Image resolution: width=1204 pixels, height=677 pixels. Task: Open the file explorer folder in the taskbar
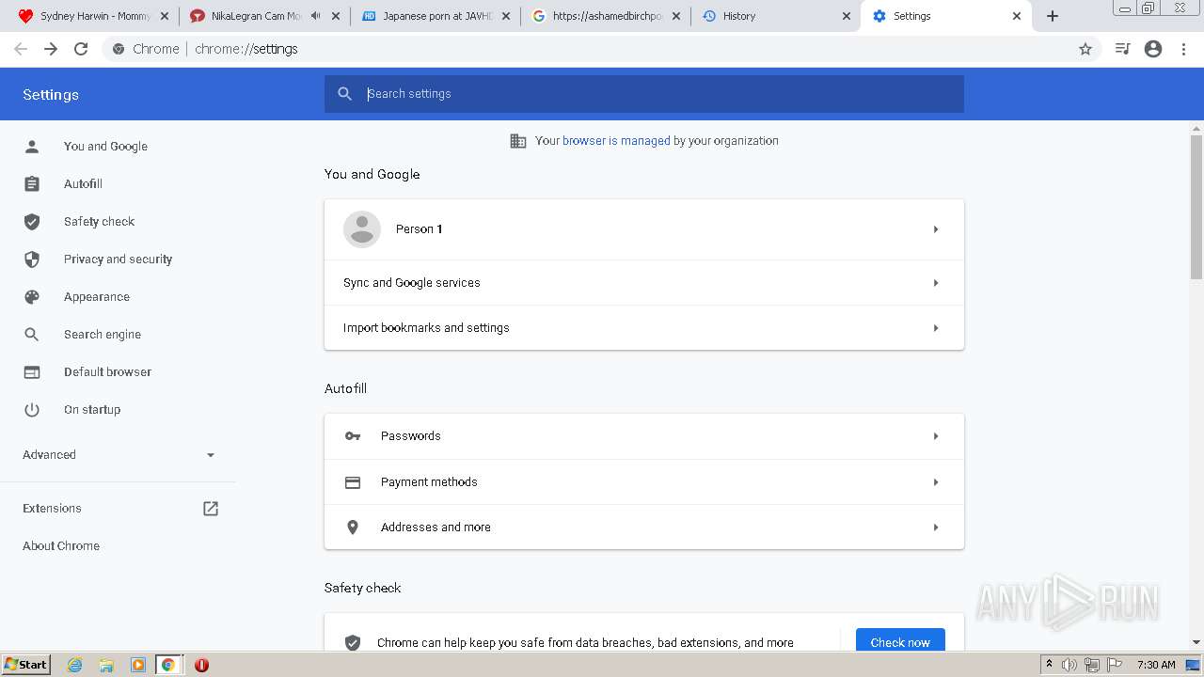pos(106,665)
